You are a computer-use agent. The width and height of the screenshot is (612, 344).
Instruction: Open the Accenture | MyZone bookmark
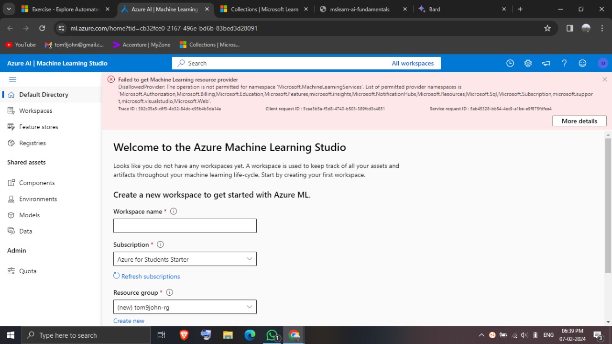(142, 44)
